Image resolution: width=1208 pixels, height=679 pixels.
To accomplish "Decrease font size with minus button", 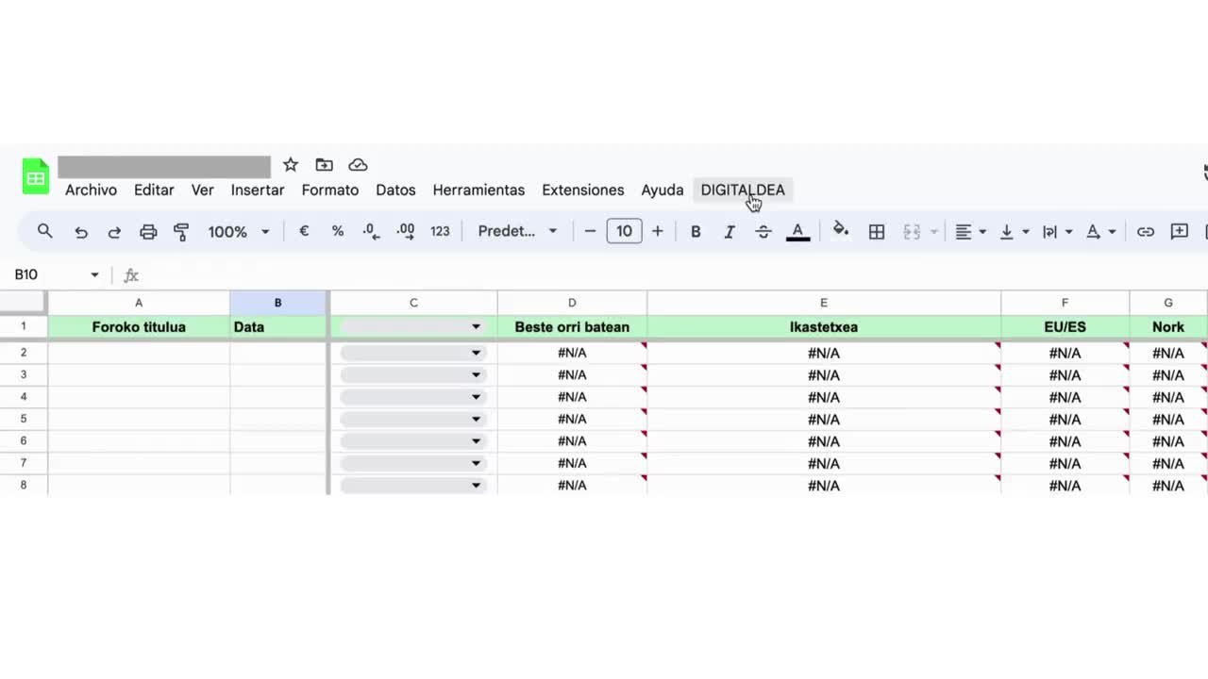I will [x=590, y=231].
